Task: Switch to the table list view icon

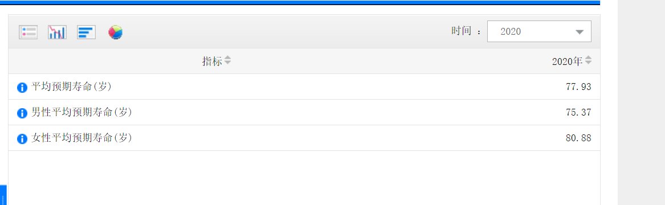Action: point(28,32)
